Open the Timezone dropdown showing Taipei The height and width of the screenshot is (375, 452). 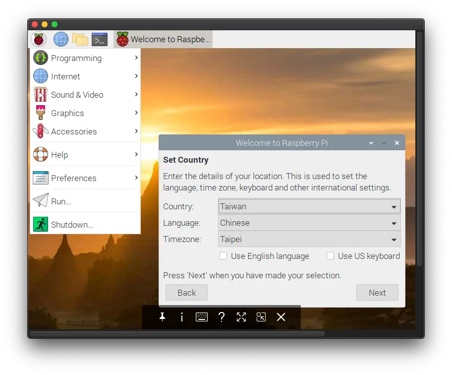[x=309, y=239]
